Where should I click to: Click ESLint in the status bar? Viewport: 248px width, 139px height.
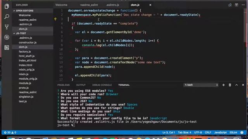pyautogui.click(x=233, y=132)
